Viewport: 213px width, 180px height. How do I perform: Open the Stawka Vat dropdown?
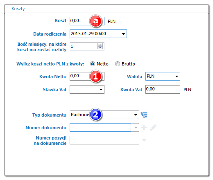tap(101, 90)
